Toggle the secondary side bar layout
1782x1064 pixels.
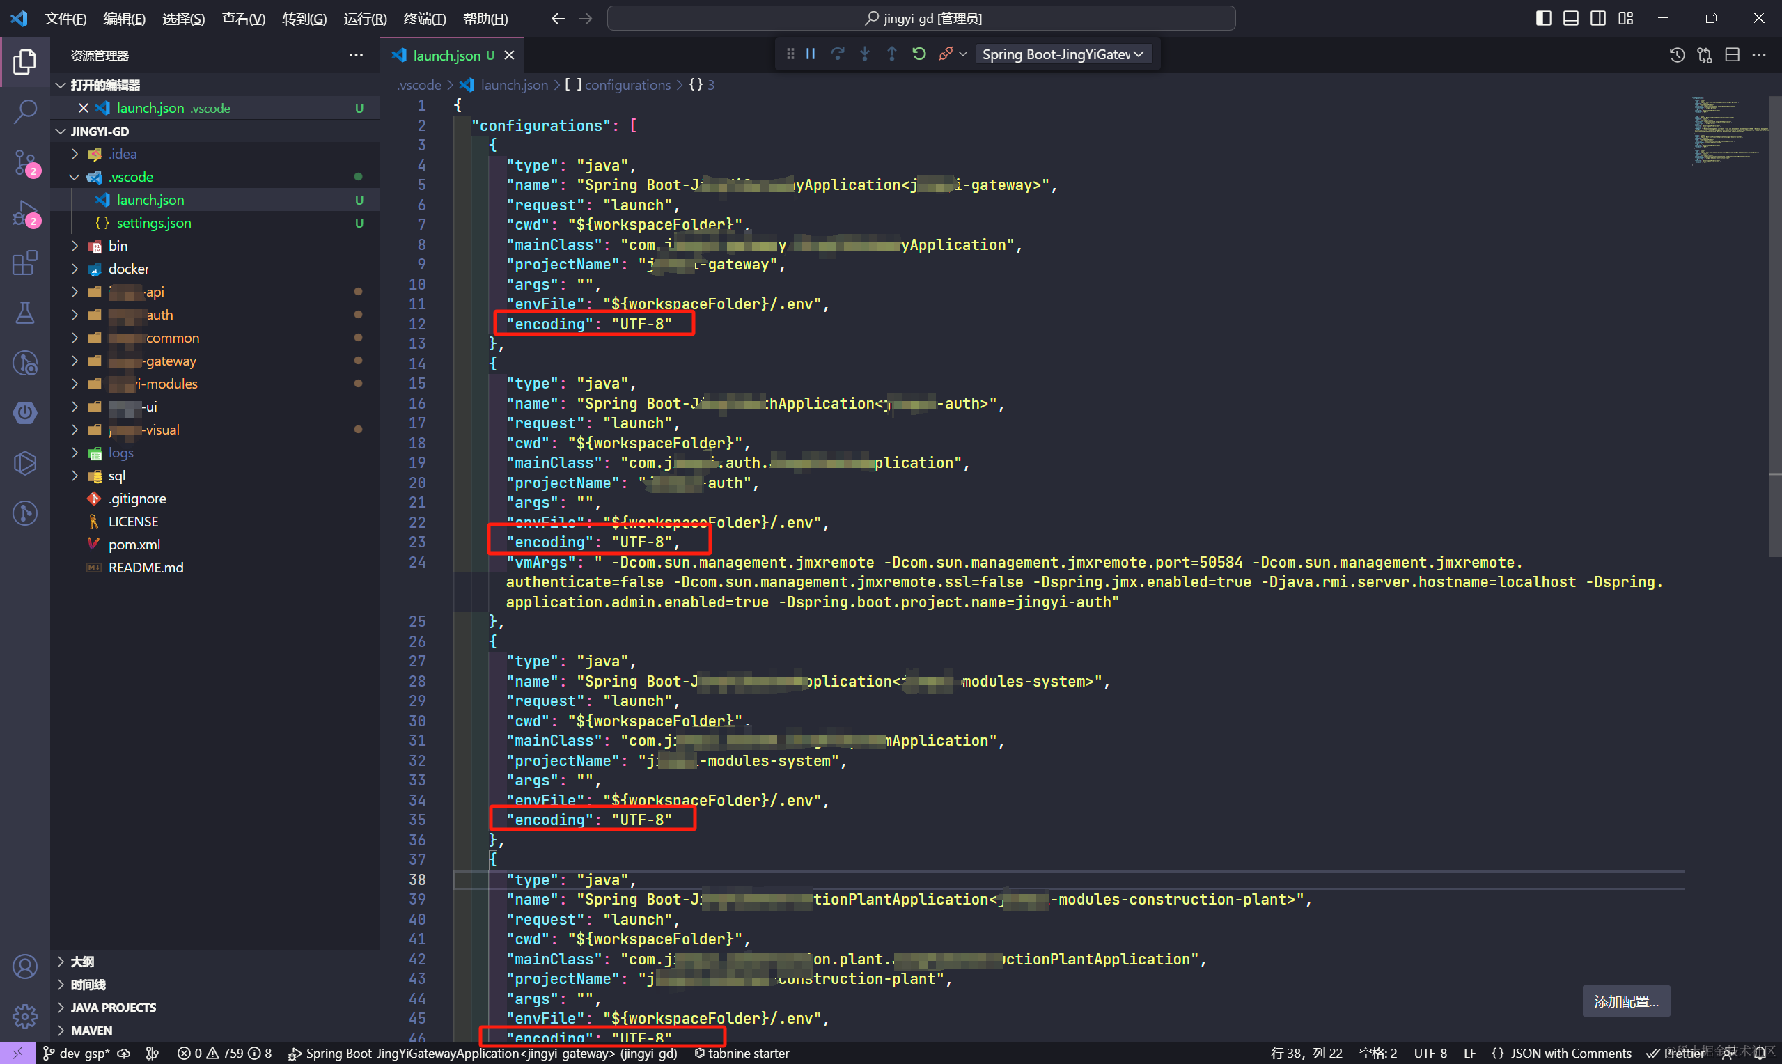click(x=1597, y=19)
